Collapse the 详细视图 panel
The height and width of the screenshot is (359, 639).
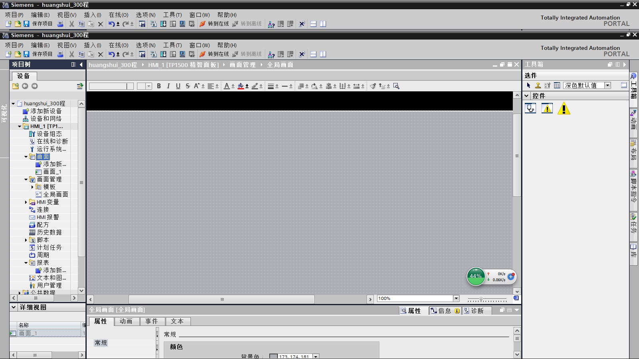[14, 308]
